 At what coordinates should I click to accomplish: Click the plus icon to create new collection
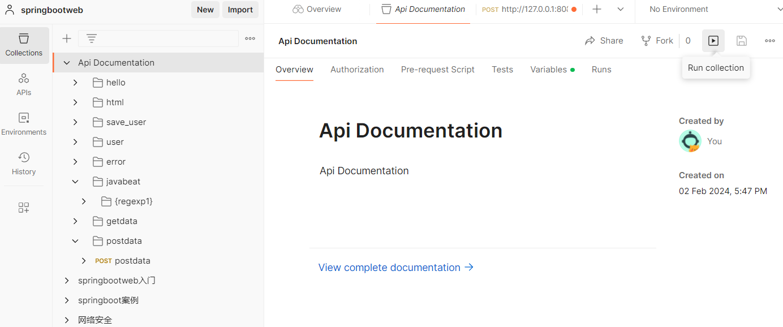(67, 38)
